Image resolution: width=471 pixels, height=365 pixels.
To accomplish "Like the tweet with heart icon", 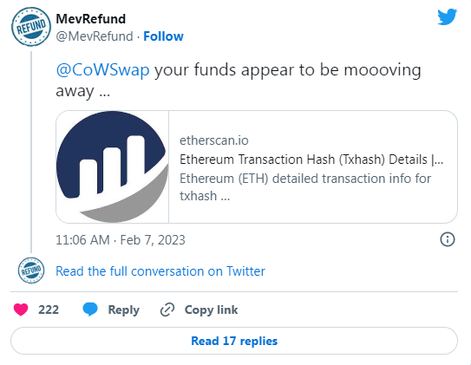I will point(21,310).
